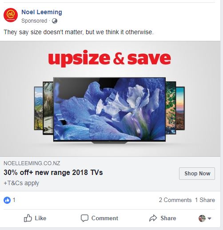
Task: Click the speech bubble Comment icon
Action: (x=84, y=218)
